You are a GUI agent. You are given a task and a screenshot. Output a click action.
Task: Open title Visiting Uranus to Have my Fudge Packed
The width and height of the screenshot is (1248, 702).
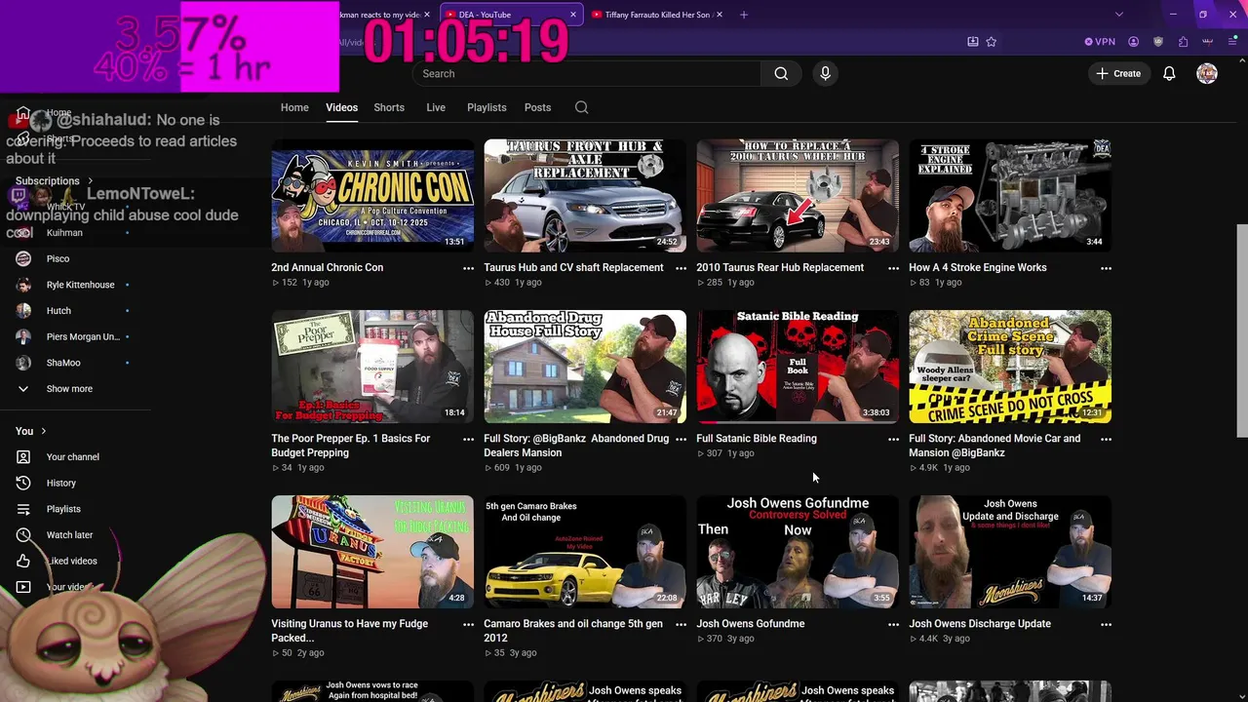349,631
